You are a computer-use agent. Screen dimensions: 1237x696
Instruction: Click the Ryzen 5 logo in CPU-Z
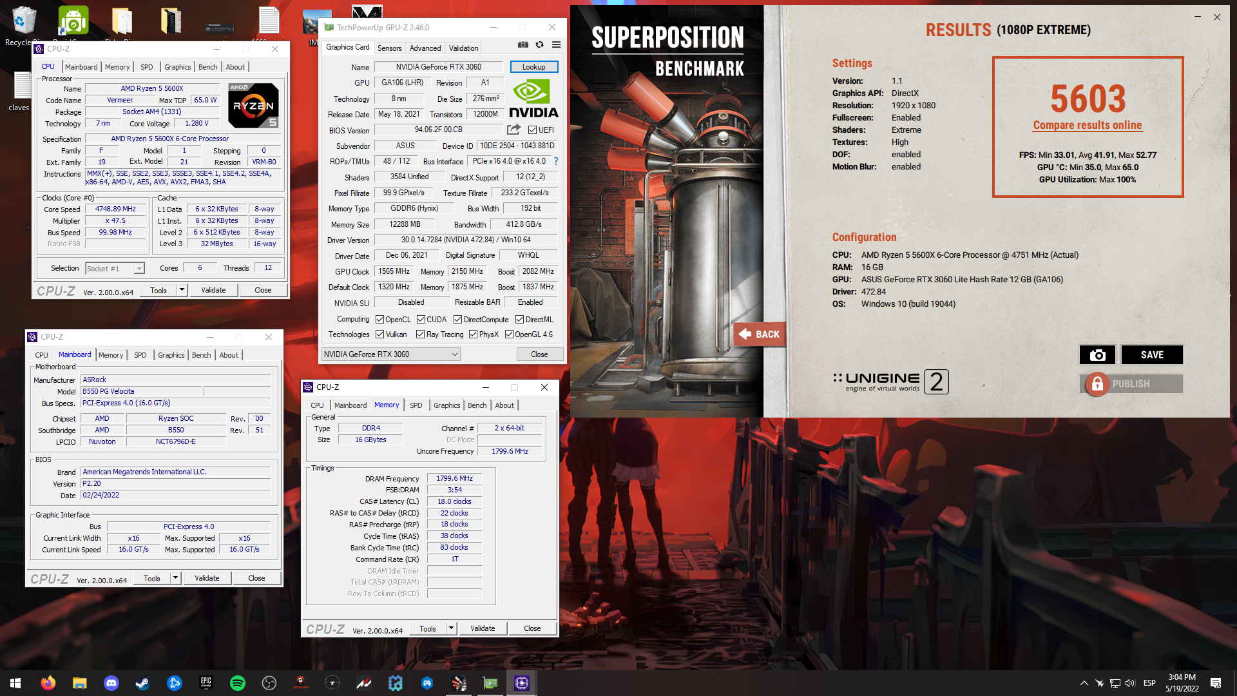[x=253, y=105]
